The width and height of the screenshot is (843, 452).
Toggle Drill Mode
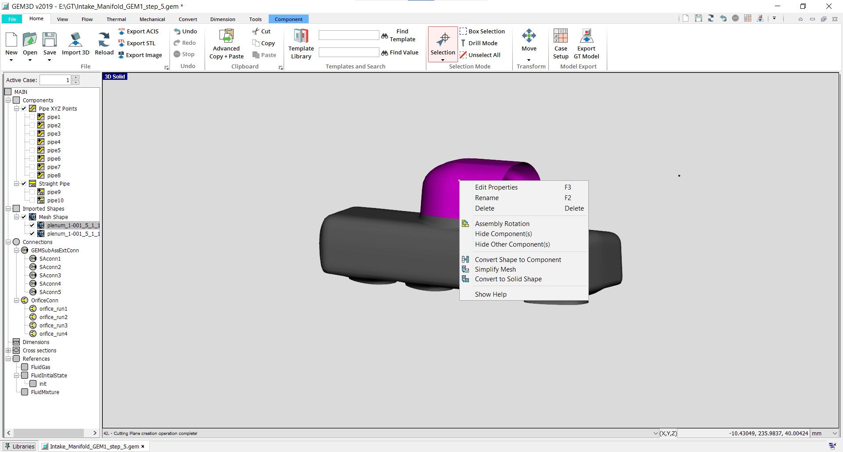coord(479,43)
